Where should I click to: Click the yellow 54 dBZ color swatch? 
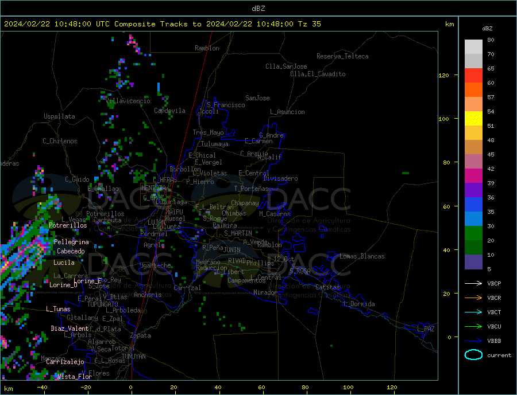point(473,119)
